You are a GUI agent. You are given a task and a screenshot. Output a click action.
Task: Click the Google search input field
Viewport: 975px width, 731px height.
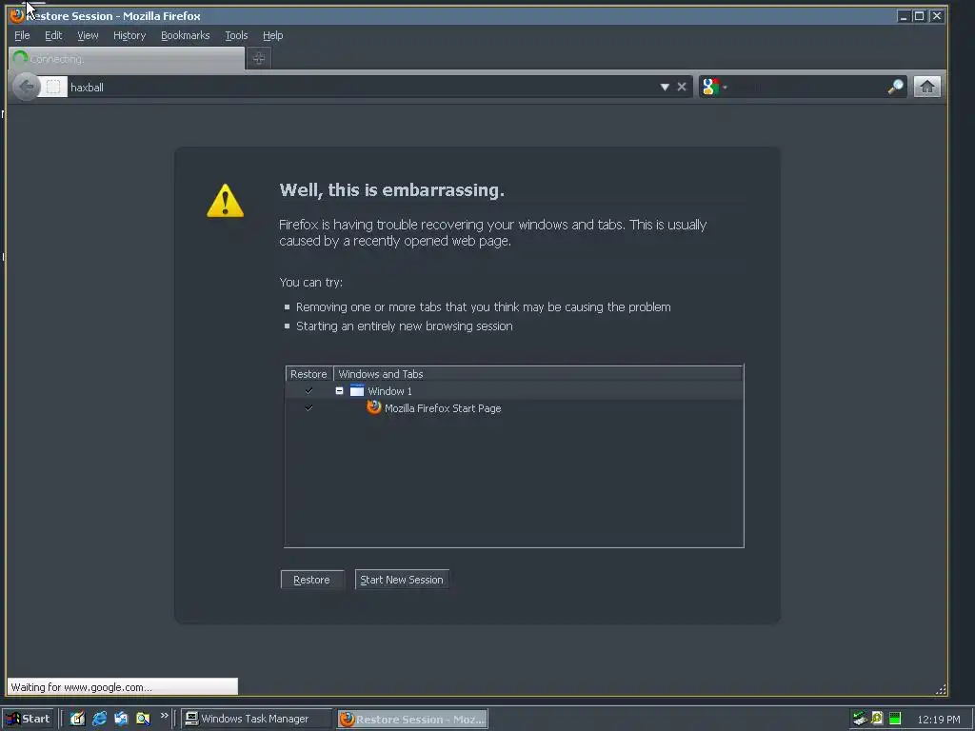point(807,87)
